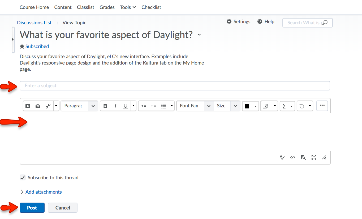Click the Insert Stuff media icon
Image resolution: width=362 pixels, height=219 pixels.
28,106
